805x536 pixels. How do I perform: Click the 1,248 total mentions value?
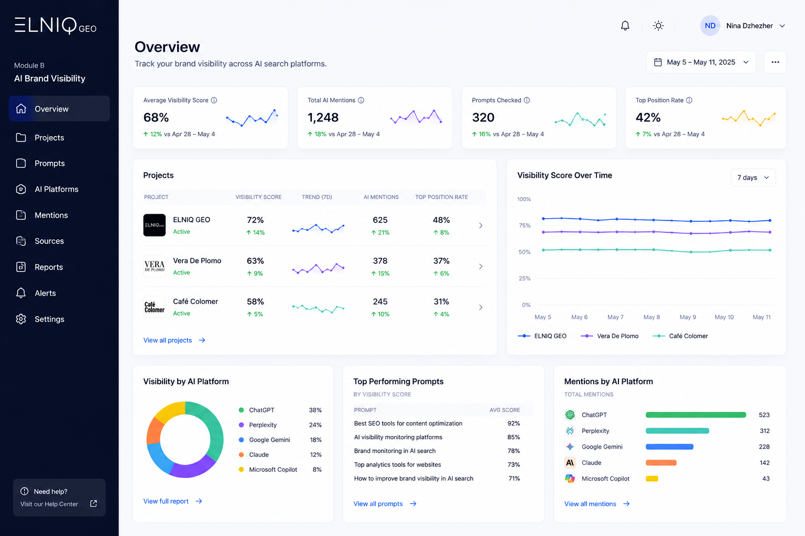tap(323, 118)
